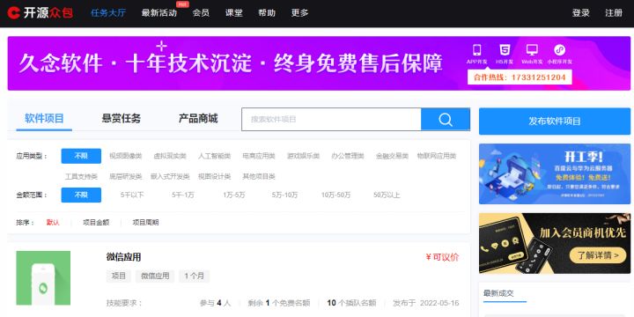Image resolution: width=634 pixels, height=317 pixels.
Task: Expand the 更多 navigation menu
Action: (x=300, y=13)
